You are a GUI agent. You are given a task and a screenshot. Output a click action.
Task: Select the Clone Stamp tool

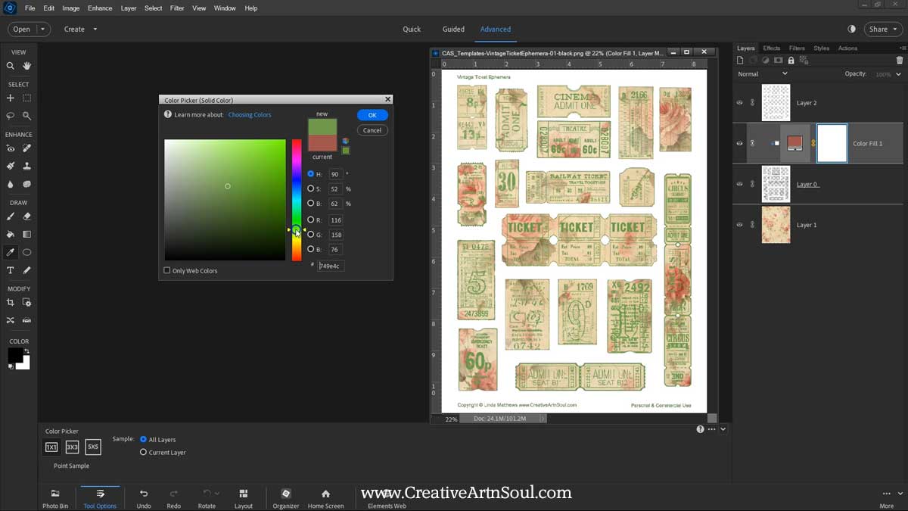pos(27,166)
